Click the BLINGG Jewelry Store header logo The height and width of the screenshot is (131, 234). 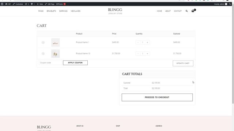tap(115, 11)
